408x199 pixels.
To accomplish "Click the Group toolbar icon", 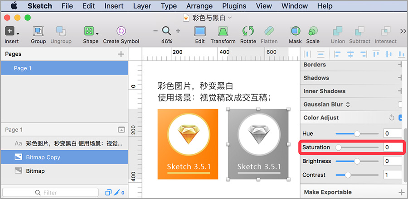I will (x=38, y=31).
